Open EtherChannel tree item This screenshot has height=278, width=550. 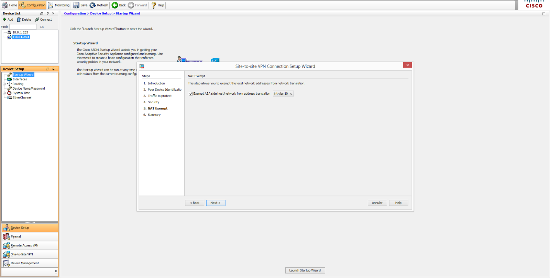point(22,97)
